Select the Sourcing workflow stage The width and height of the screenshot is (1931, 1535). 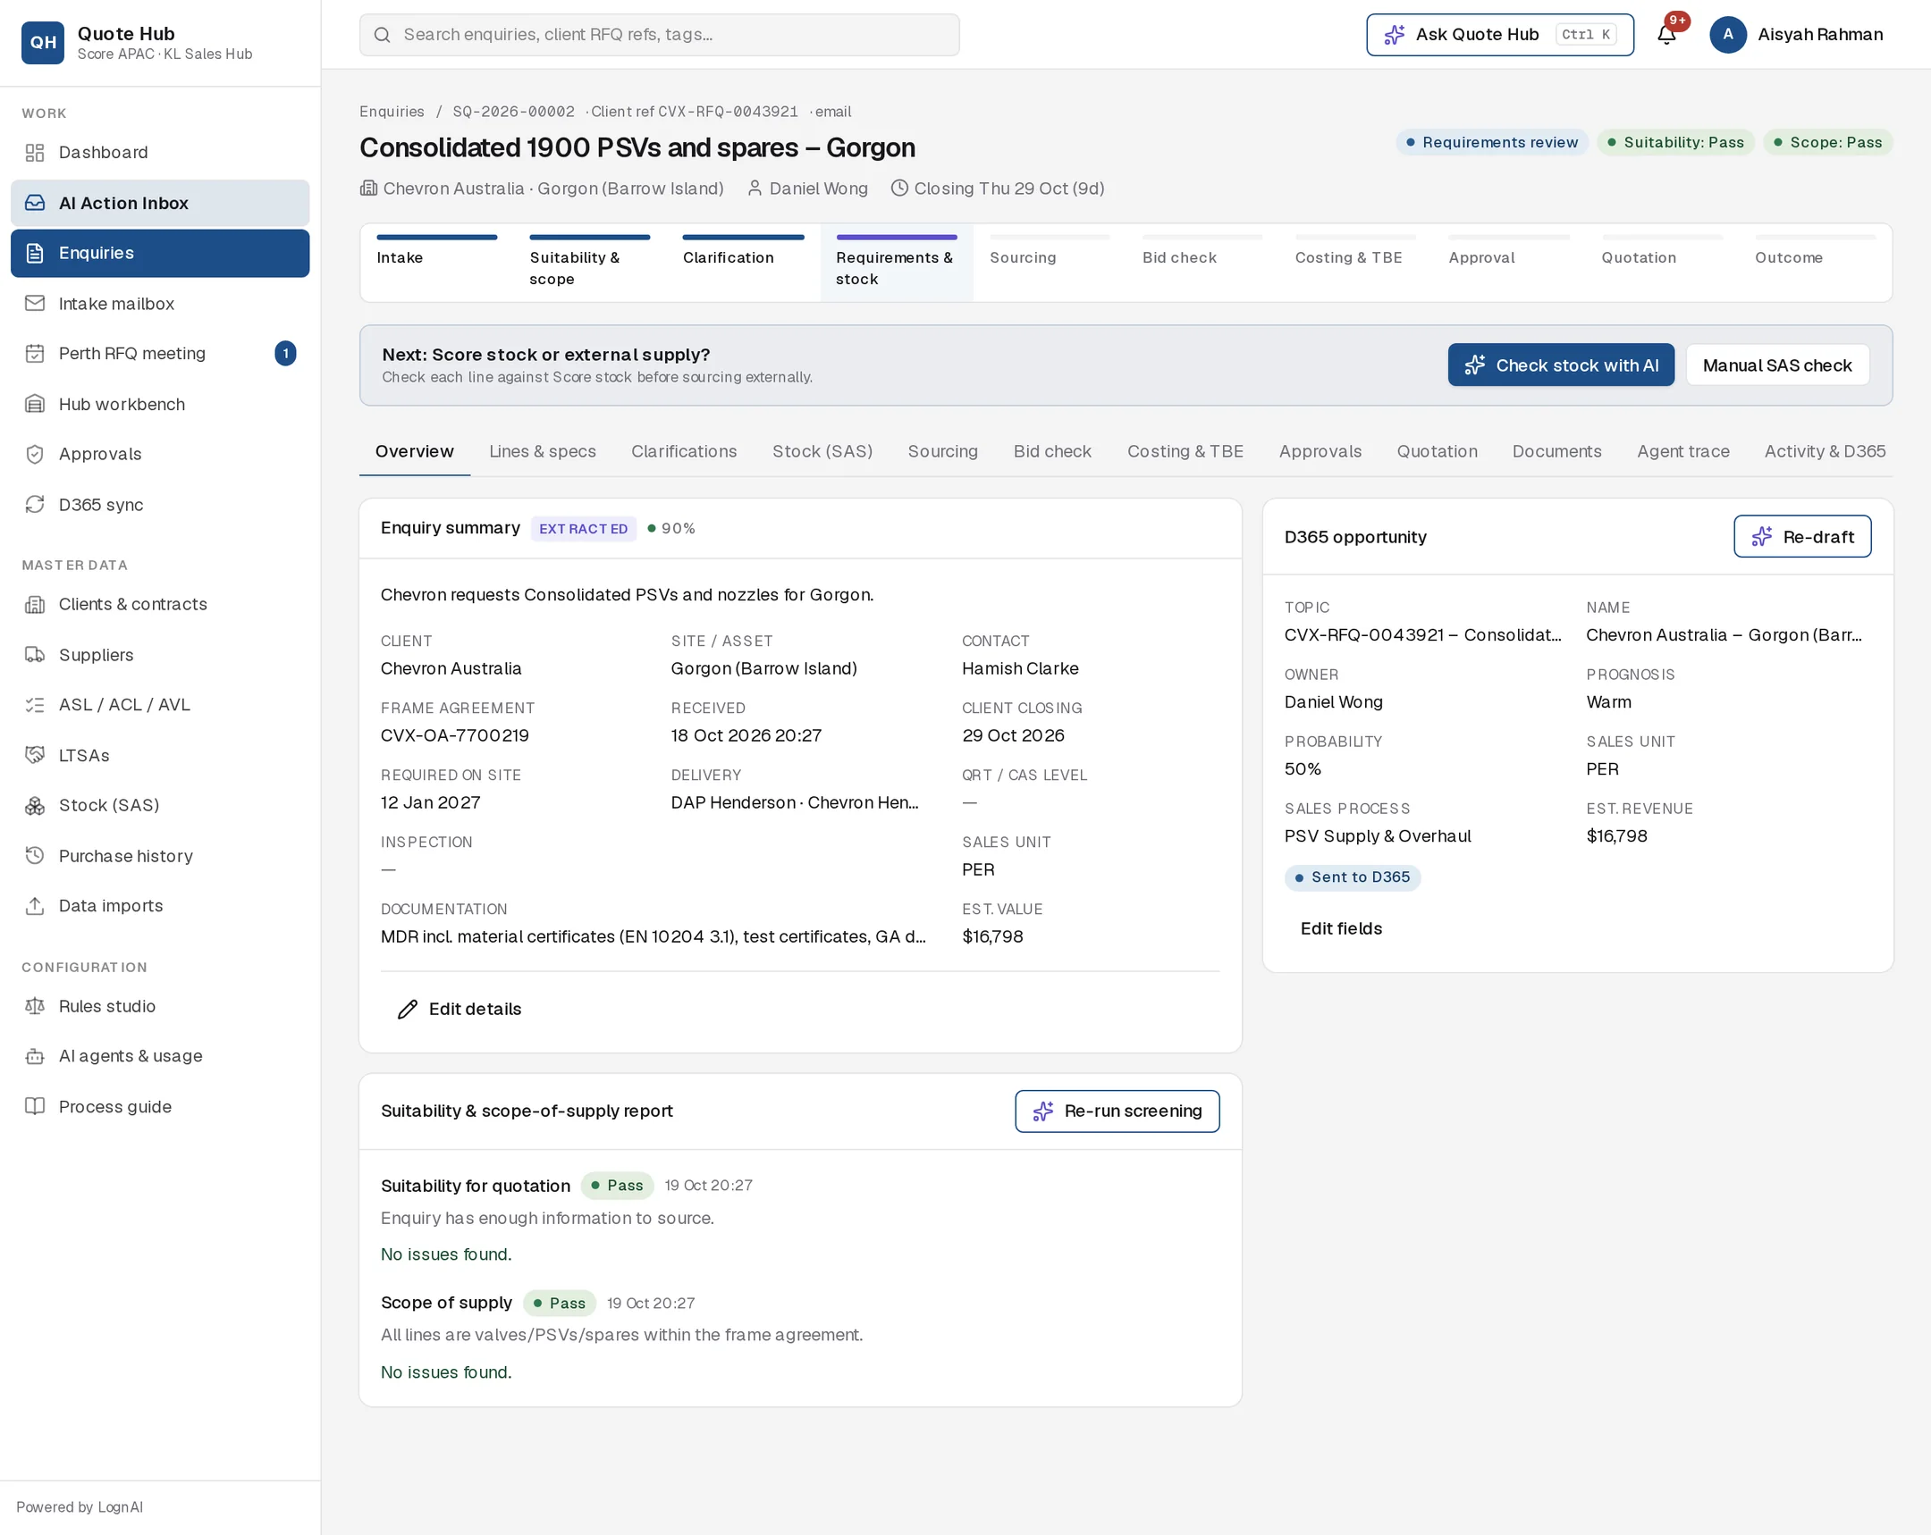tap(1050, 263)
